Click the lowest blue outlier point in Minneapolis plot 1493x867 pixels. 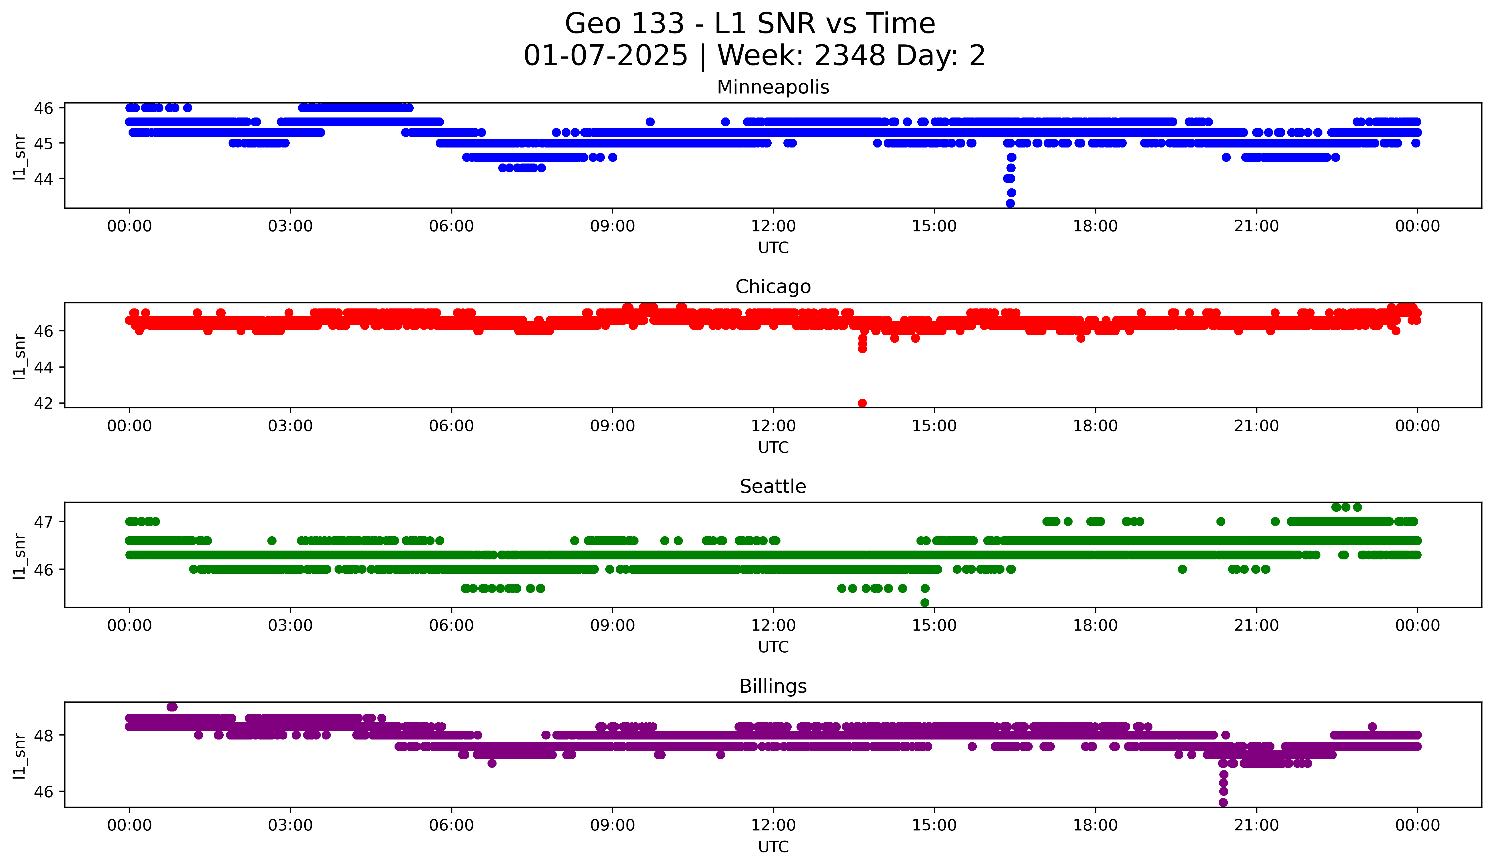point(1010,203)
